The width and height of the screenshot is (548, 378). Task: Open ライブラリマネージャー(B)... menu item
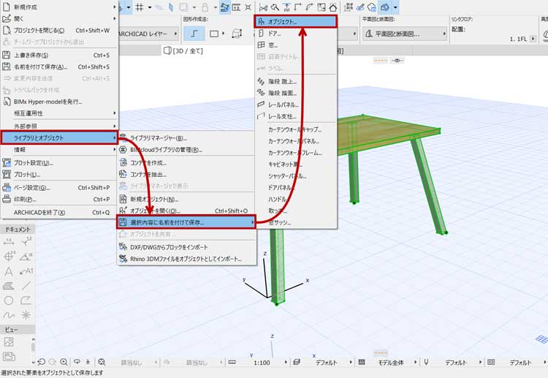(x=187, y=138)
